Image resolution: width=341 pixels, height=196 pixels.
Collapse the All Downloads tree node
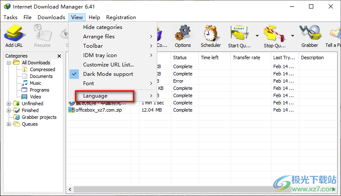point(9,63)
